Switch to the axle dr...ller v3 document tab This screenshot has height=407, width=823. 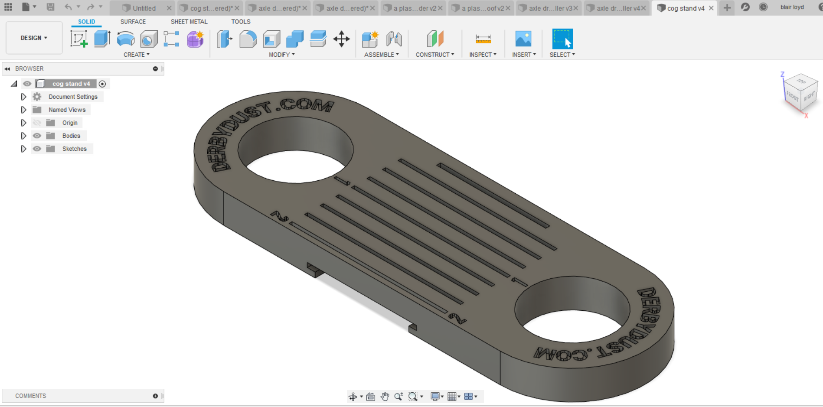pos(549,8)
